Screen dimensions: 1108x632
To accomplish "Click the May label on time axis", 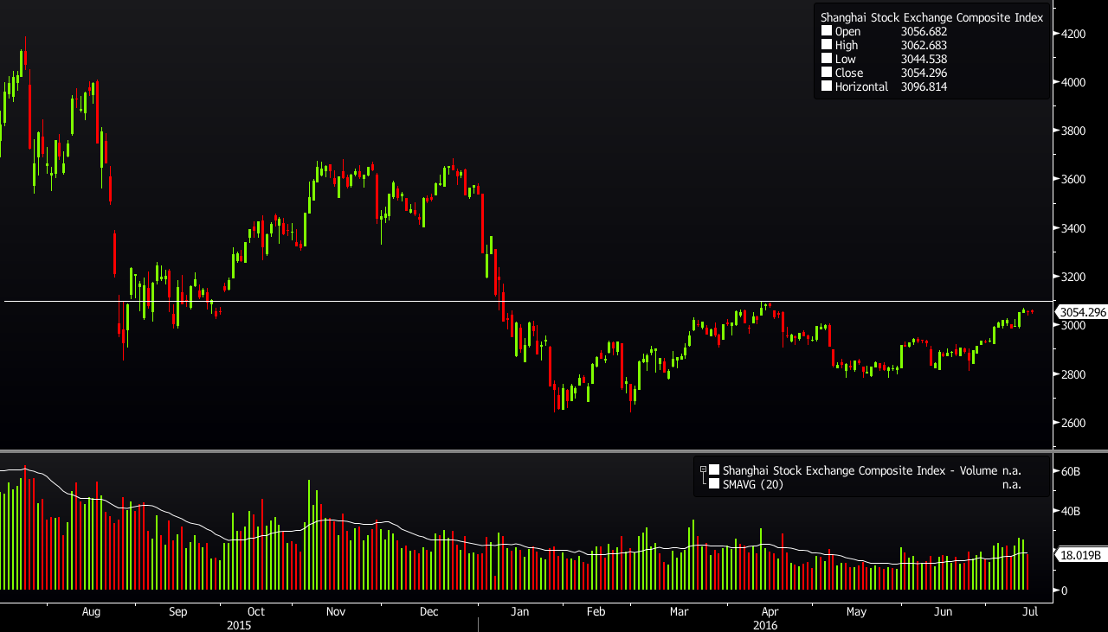I will [x=856, y=611].
